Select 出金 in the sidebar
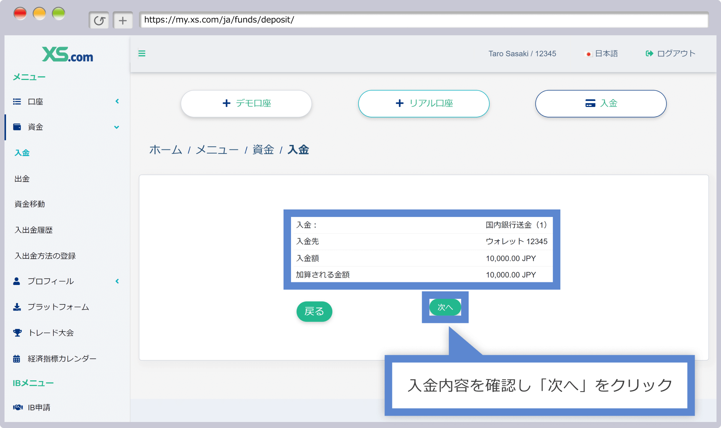Screen dimensions: 721x428 coord(22,179)
